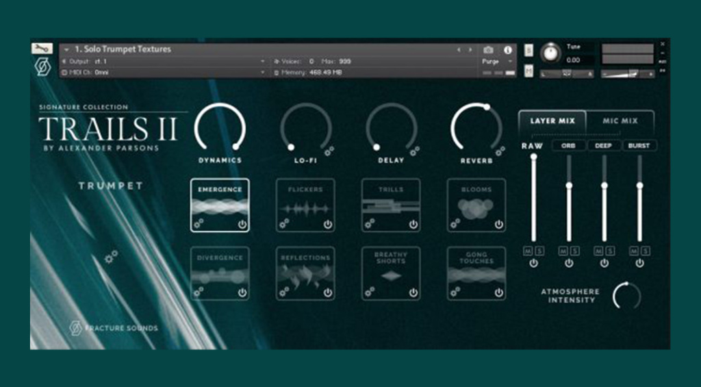Enable the Blooms texture power button

pos(499,225)
